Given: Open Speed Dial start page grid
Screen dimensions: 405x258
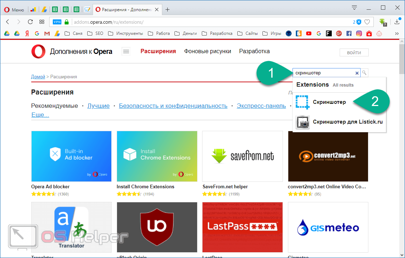Looking at the screenshot, I should pyautogui.click(x=42, y=22).
